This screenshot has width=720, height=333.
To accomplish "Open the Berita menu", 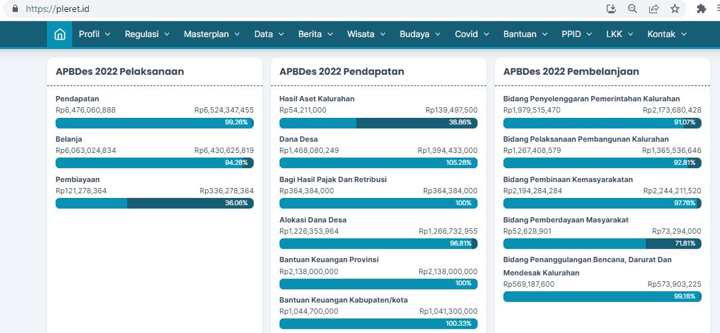I will pos(315,34).
